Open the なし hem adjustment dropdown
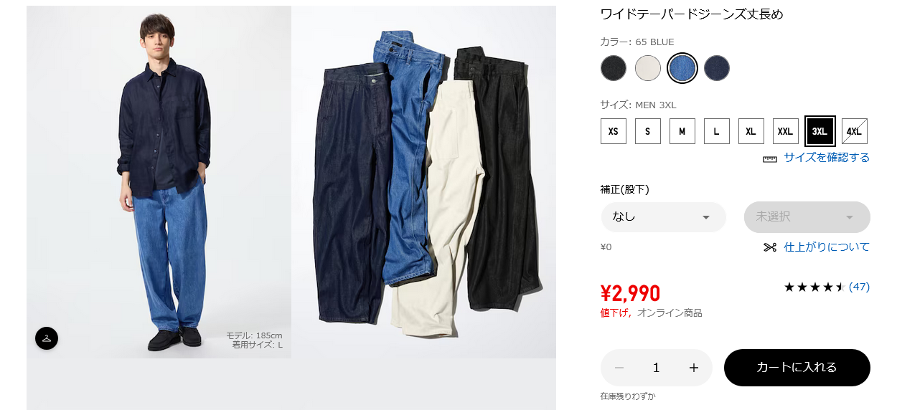The image size is (897, 410). tap(663, 217)
